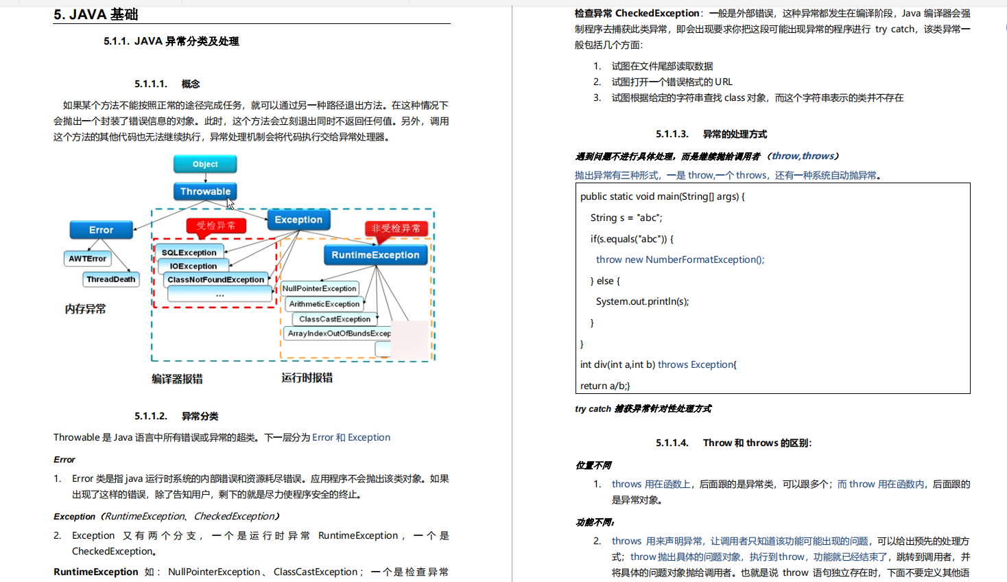Click the red '非受检异常' callout label
Screen dimensions: 1007x582
point(396,228)
